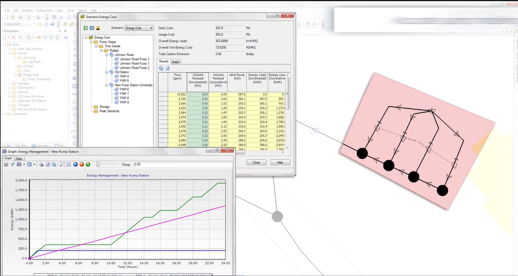
Task: Open the Components menu
Action: pyautogui.click(x=44, y=10)
